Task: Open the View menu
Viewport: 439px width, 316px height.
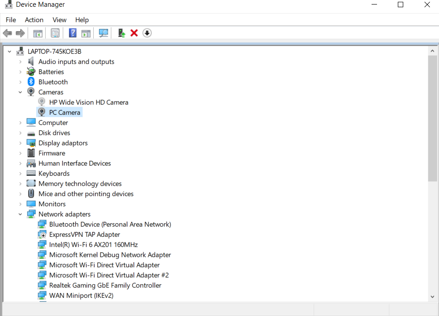Action: 59,20
